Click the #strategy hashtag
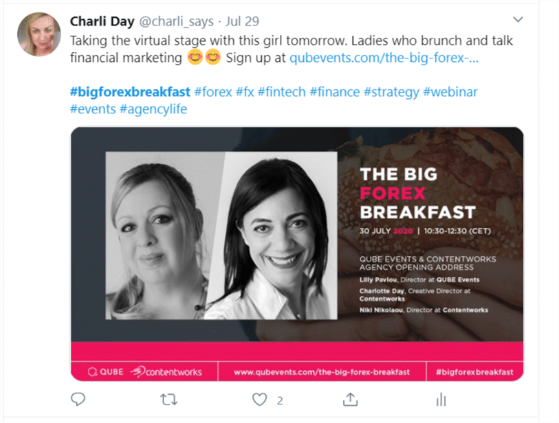The height and width of the screenshot is (423, 559). (391, 92)
